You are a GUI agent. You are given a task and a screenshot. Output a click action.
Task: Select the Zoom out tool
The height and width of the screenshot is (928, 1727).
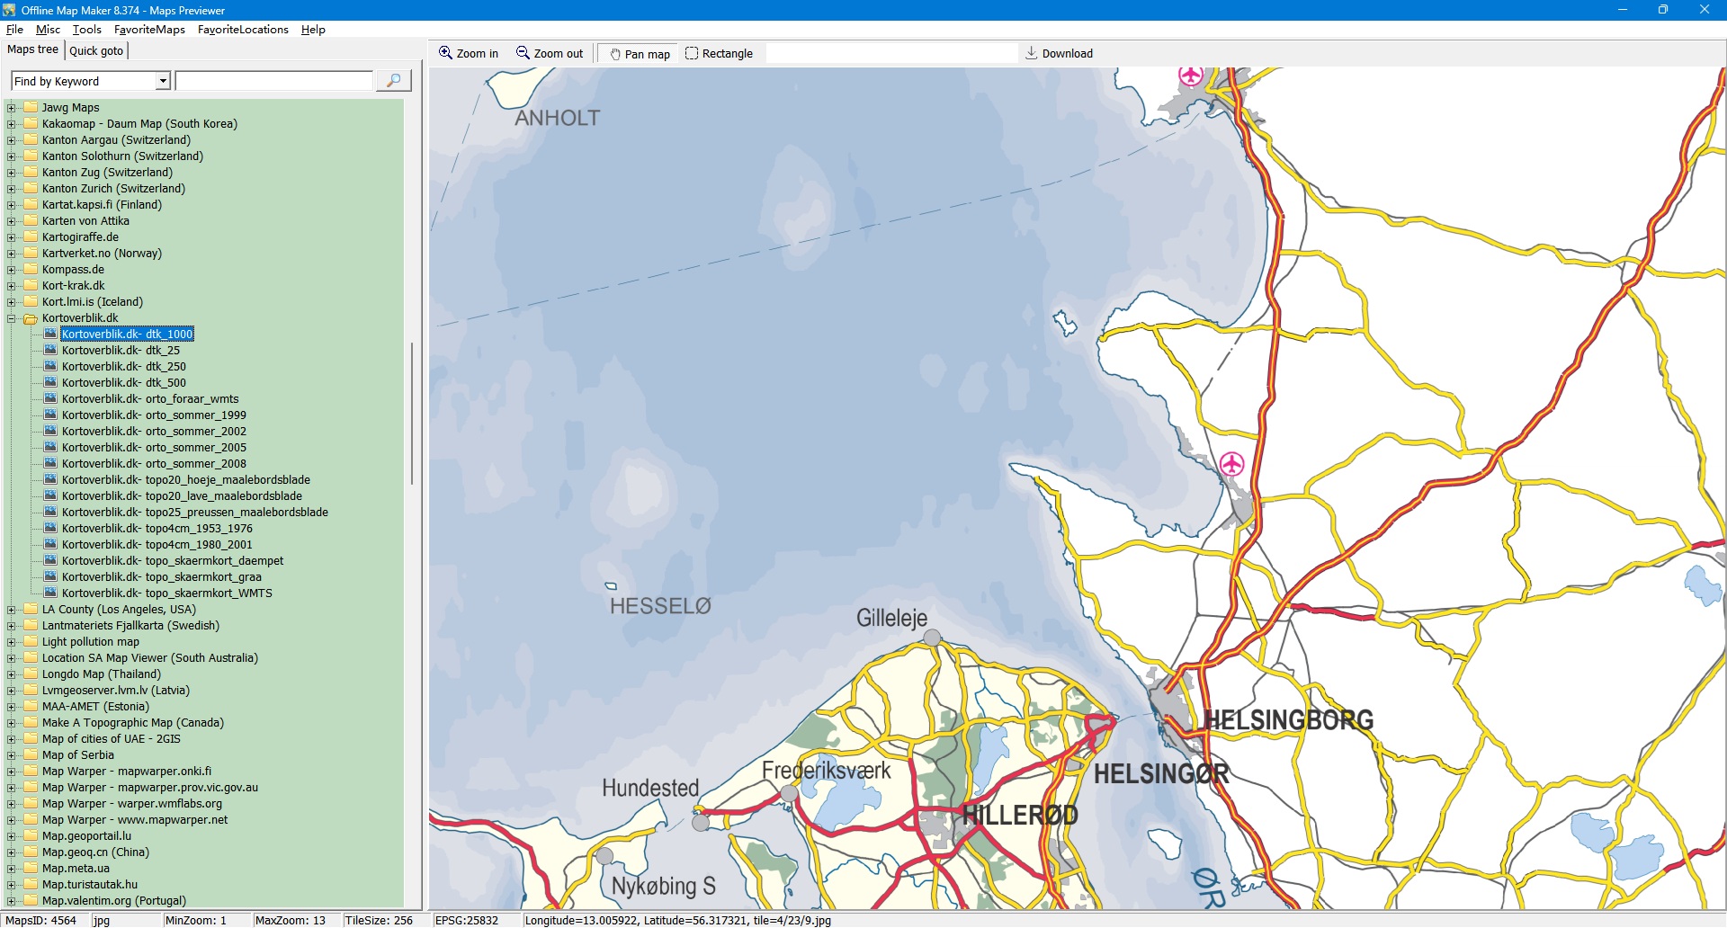[x=549, y=54]
